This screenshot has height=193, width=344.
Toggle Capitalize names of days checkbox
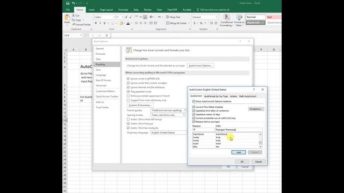click(x=193, y=114)
